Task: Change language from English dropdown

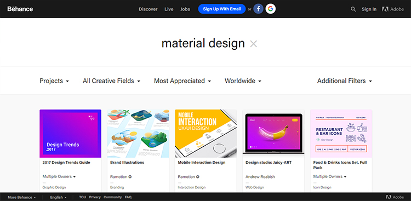Action: point(58,197)
